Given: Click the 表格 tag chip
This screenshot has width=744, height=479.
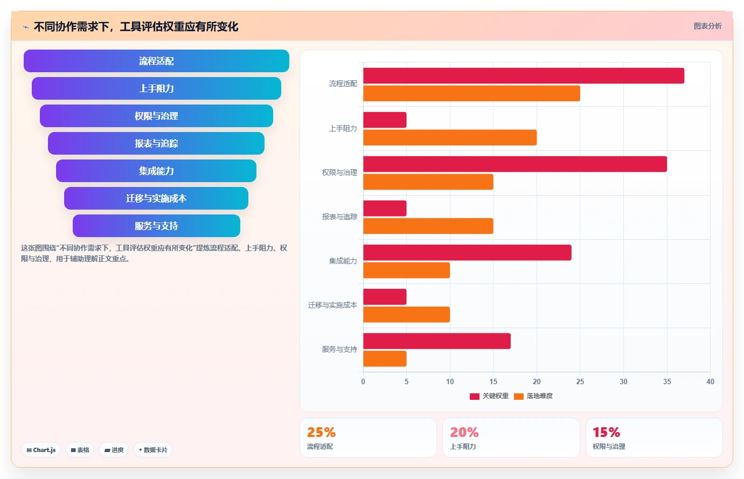Looking at the screenshot, I should [80, 450].
